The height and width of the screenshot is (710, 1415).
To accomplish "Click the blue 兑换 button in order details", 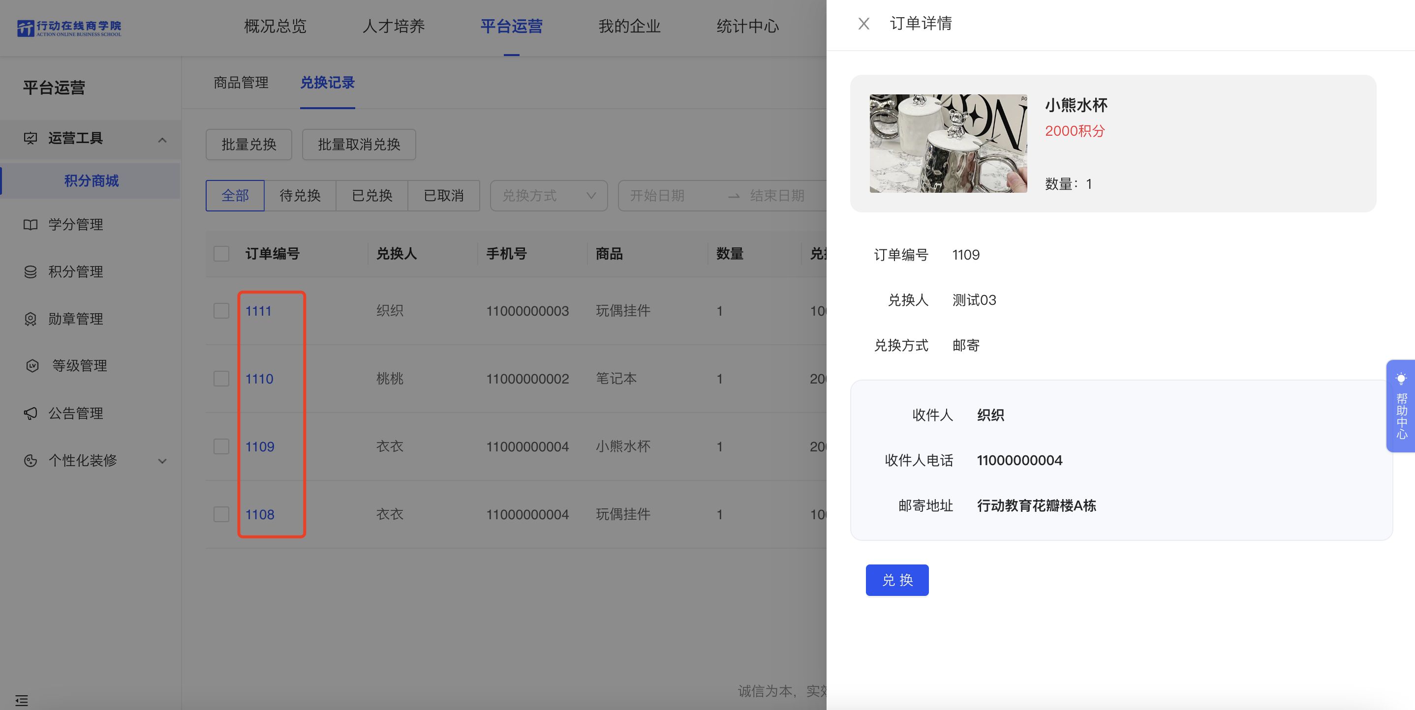I will coord(897,580).
